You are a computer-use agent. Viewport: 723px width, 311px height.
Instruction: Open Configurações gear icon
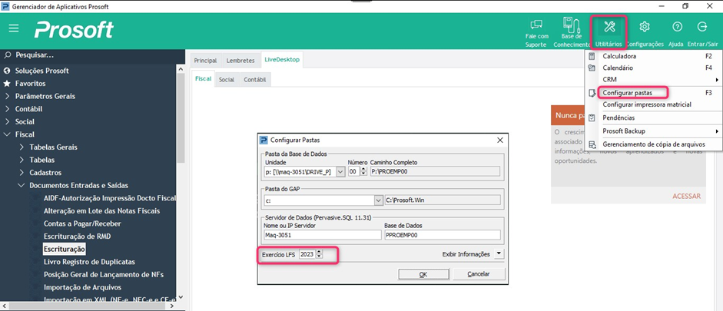tap(645, 27)
